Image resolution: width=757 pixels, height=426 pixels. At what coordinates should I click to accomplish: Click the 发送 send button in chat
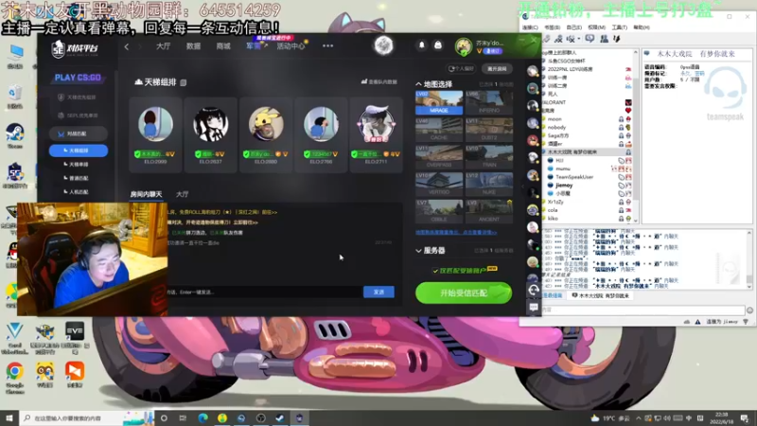[x=378, y=292]
